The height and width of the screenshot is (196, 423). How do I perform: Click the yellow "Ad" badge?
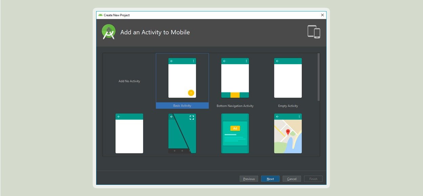pos(235,128)
